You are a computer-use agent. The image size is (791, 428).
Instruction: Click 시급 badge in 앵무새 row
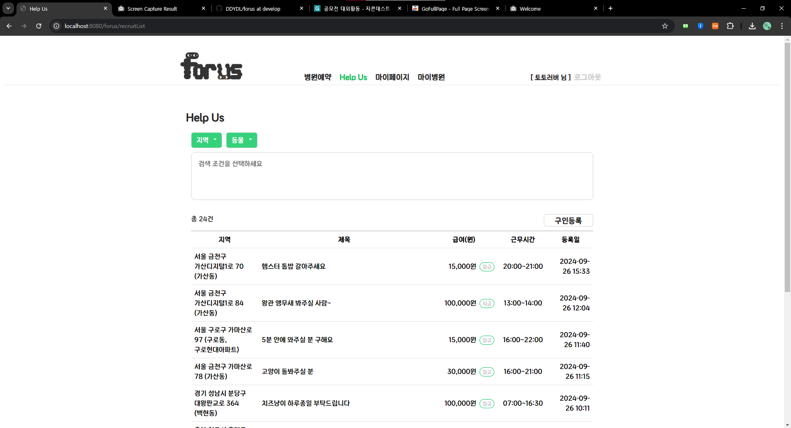point(487,303)
